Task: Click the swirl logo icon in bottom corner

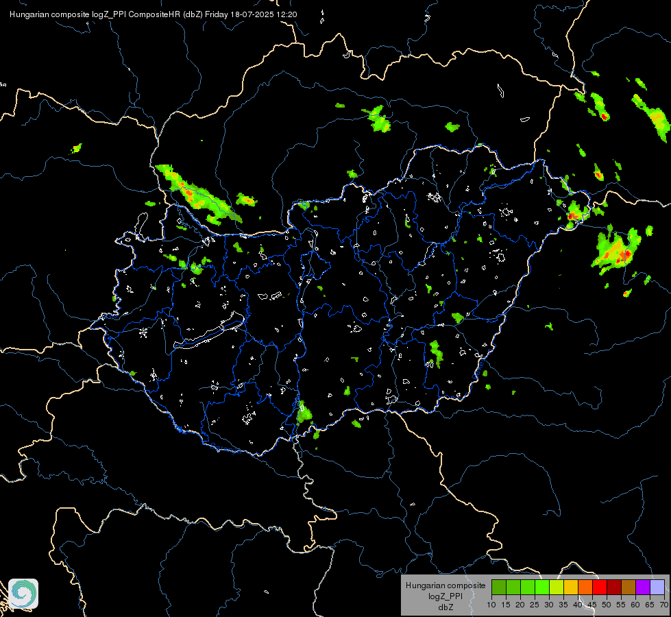Action: [x=23, y=594]
